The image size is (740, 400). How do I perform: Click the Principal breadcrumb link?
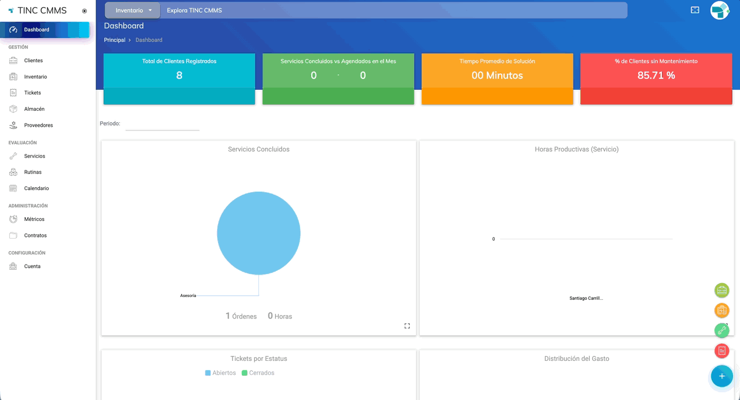[114, 40]
